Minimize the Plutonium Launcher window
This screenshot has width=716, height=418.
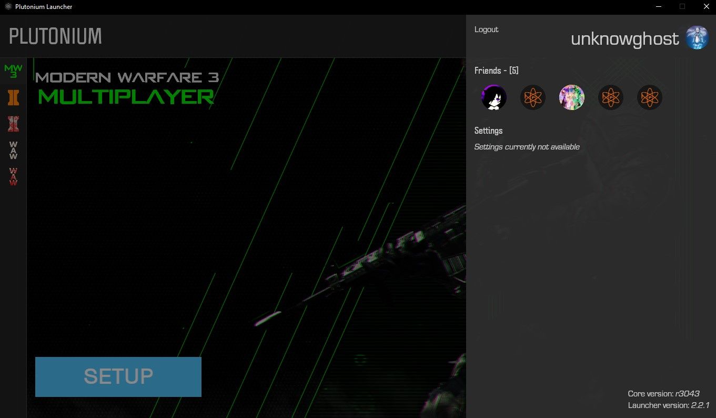(659, 7)
